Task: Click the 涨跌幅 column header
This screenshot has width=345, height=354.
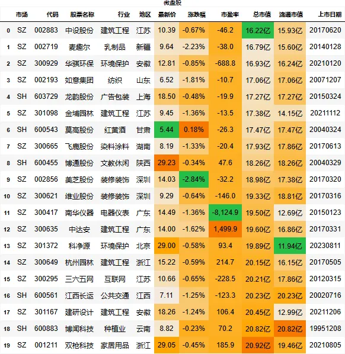Action: pyautogui.click(x=196, y=15)
